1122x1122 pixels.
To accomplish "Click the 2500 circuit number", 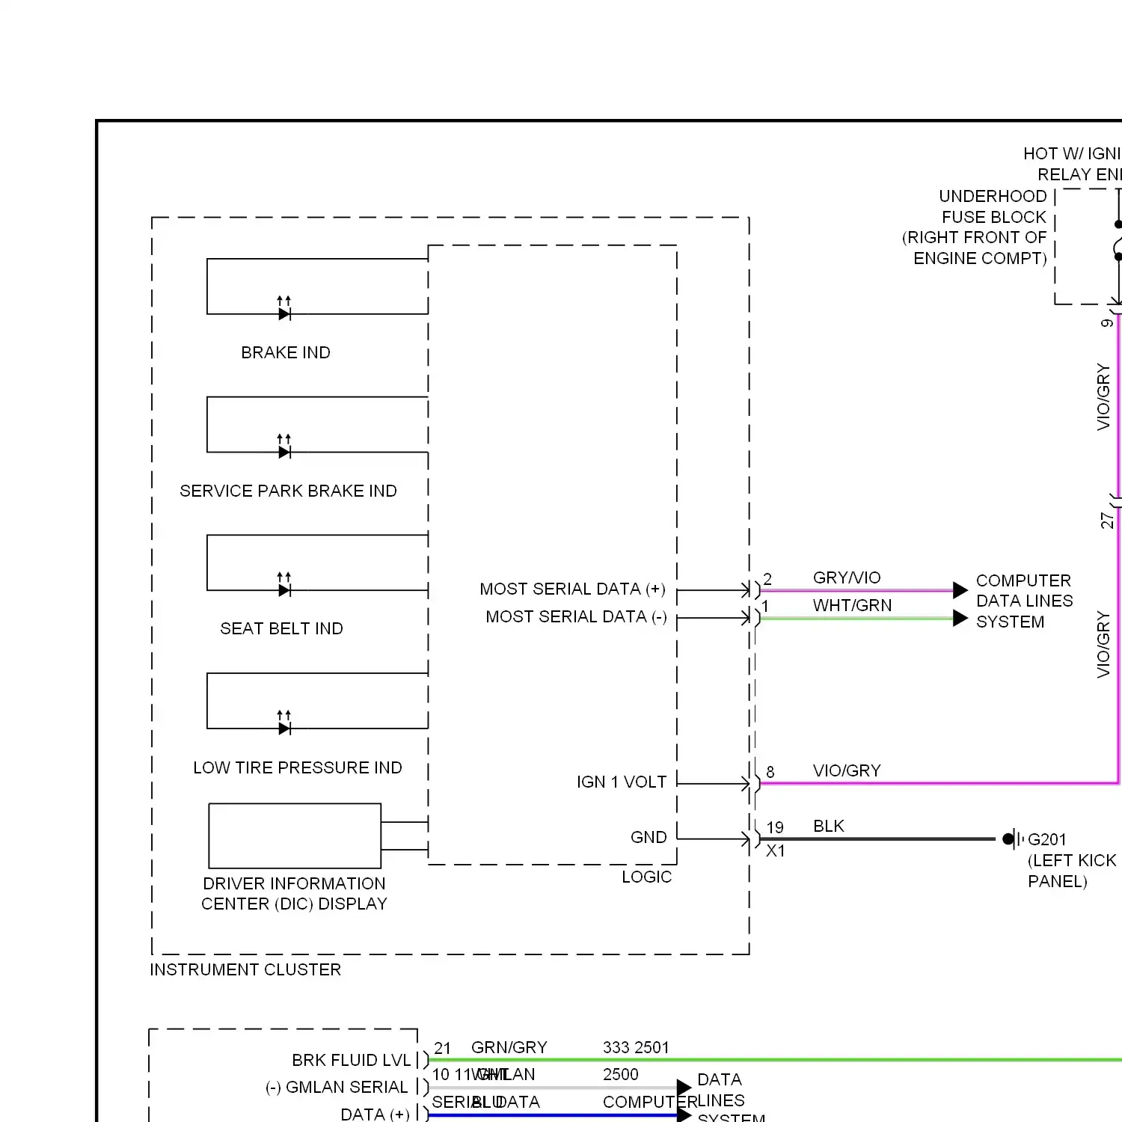I will pyautogui.click(x=621, y=1074).
